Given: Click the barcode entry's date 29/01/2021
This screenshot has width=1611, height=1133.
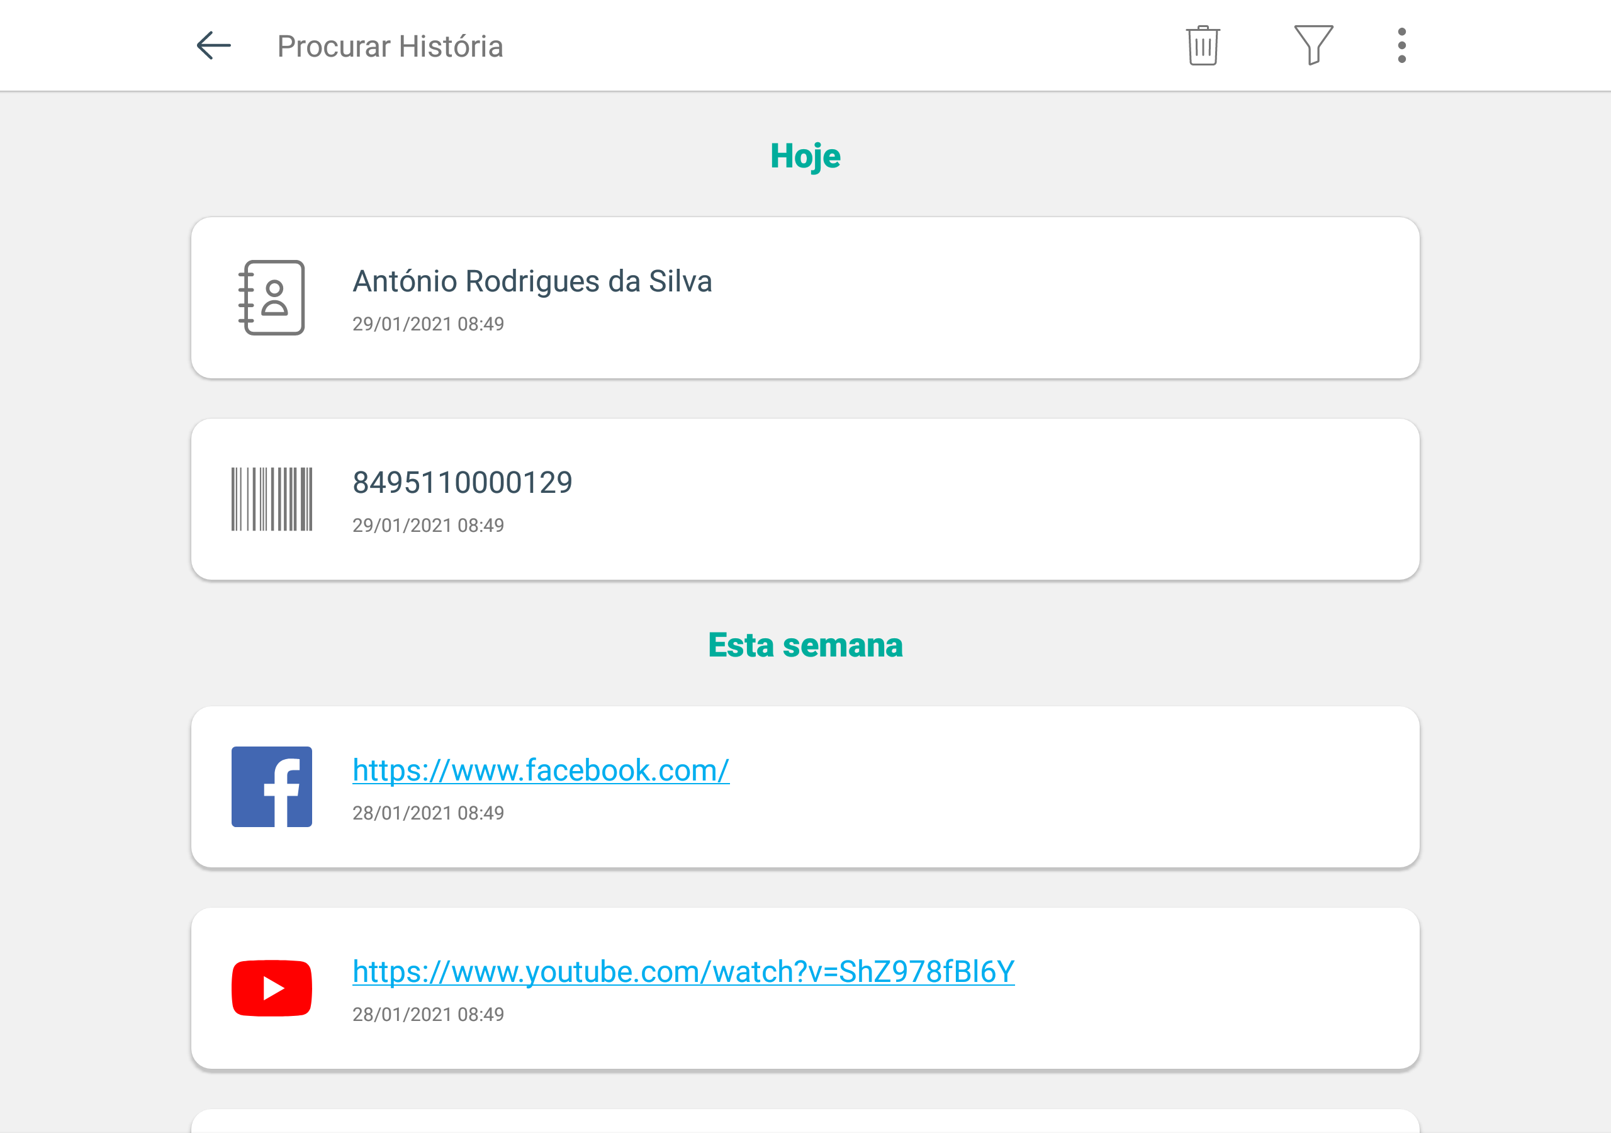Looking at the screenshot, I should (402, 525).
